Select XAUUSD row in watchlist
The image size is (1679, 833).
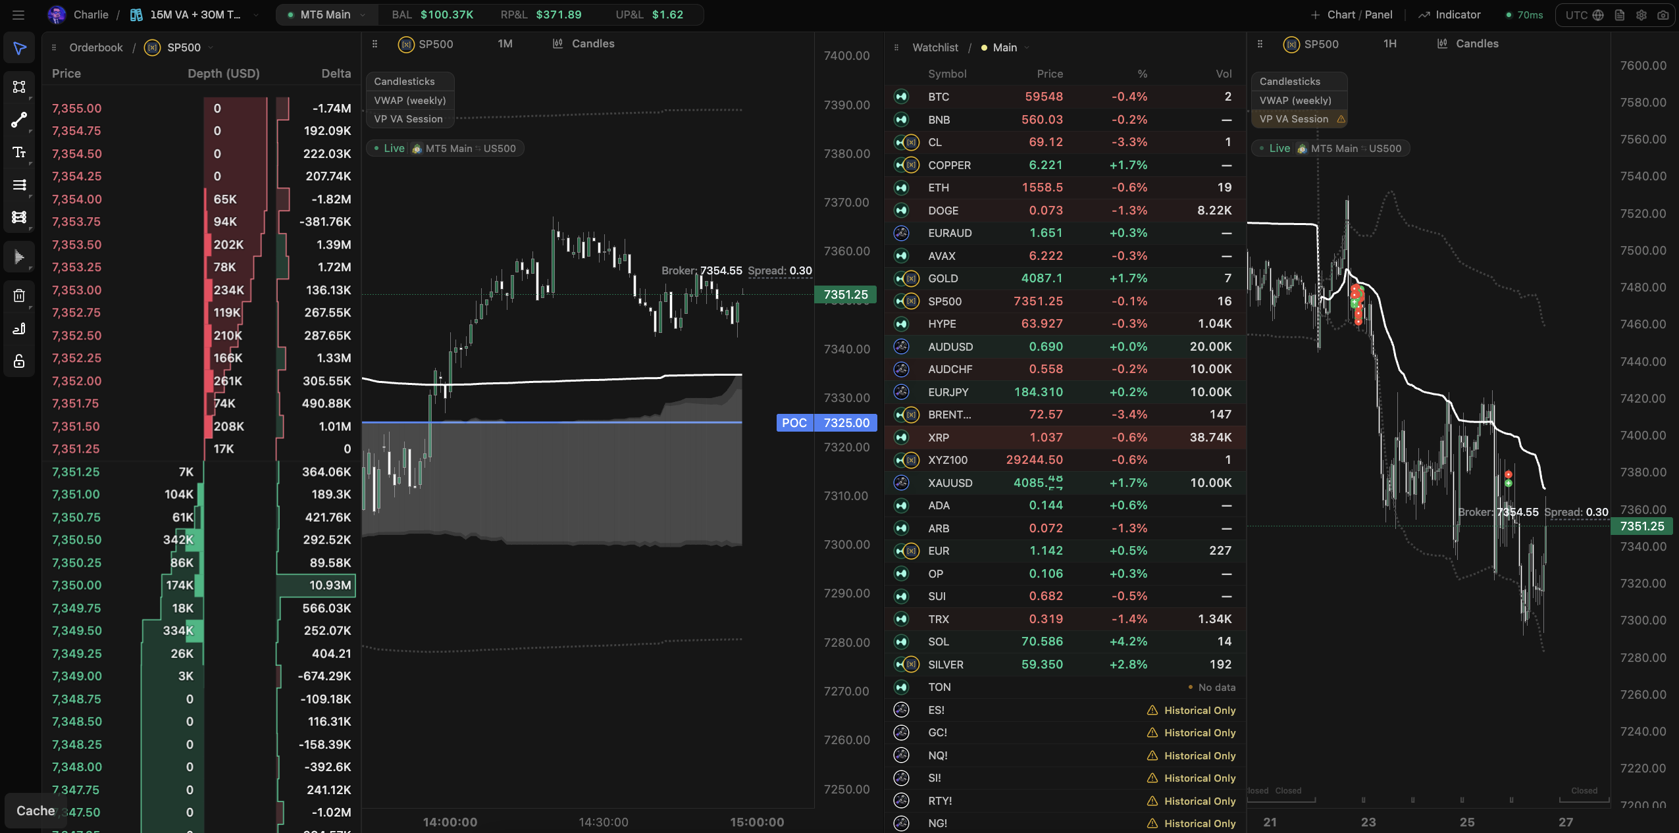pos(1065,483)
